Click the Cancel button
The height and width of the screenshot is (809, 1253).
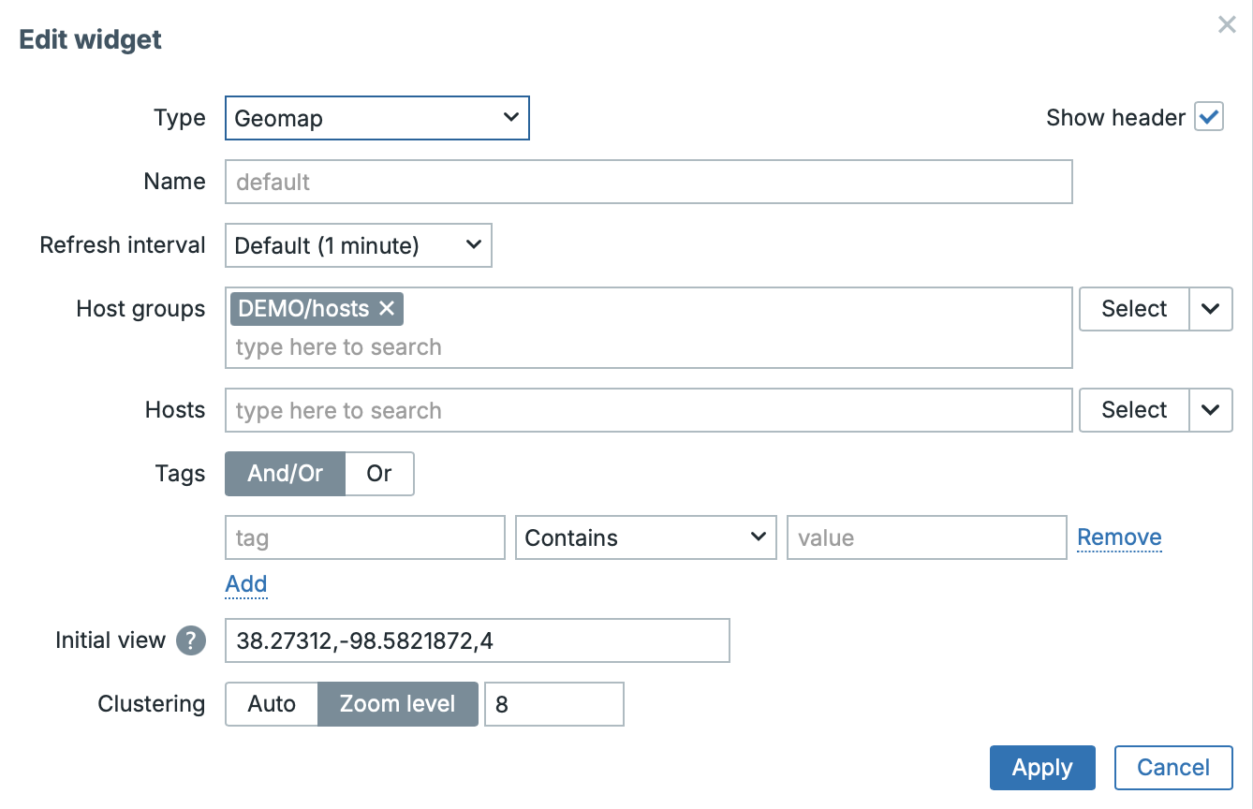coord(1173,768)
